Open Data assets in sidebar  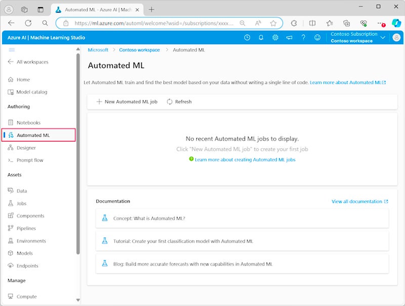[x=17, y=191]
